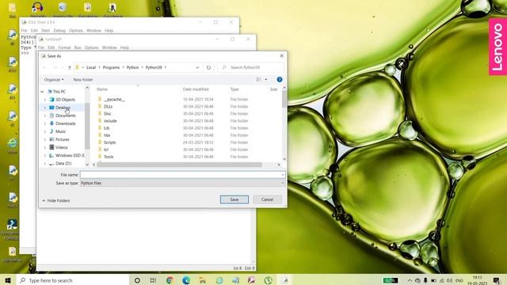Expand the Pictures tree node arrow
The width and height of the screenshot is (507, 285).
(x=45, y=139)
